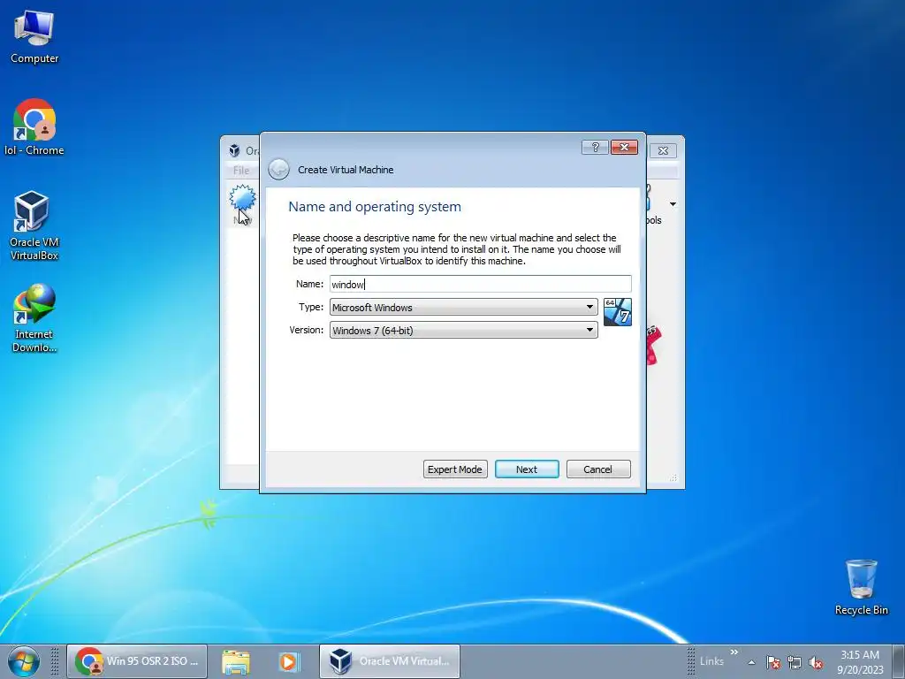Click the Name and operating system heading
The height and width of the screenshot is (679, 905).
[x=375, y=207]
